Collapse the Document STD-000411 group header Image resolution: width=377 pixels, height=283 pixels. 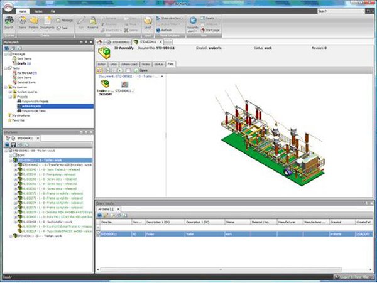pyautogui.click(x=162, y=77)
